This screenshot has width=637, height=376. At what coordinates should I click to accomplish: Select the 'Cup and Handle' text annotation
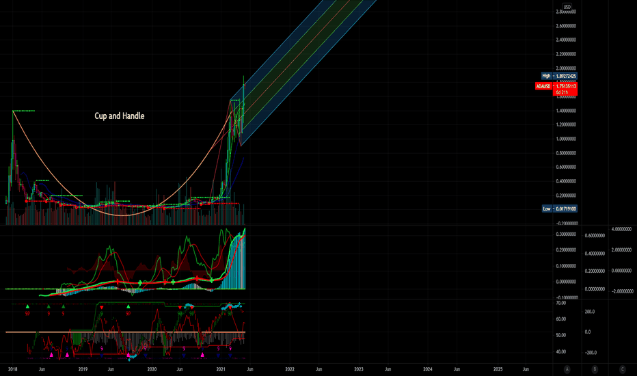120,116
